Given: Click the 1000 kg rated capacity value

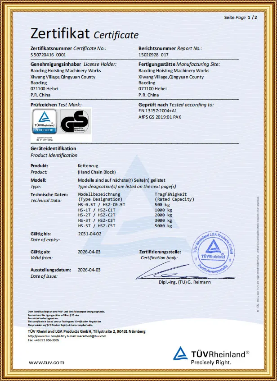Looking at the screenshot, I should tap(163, 210).
